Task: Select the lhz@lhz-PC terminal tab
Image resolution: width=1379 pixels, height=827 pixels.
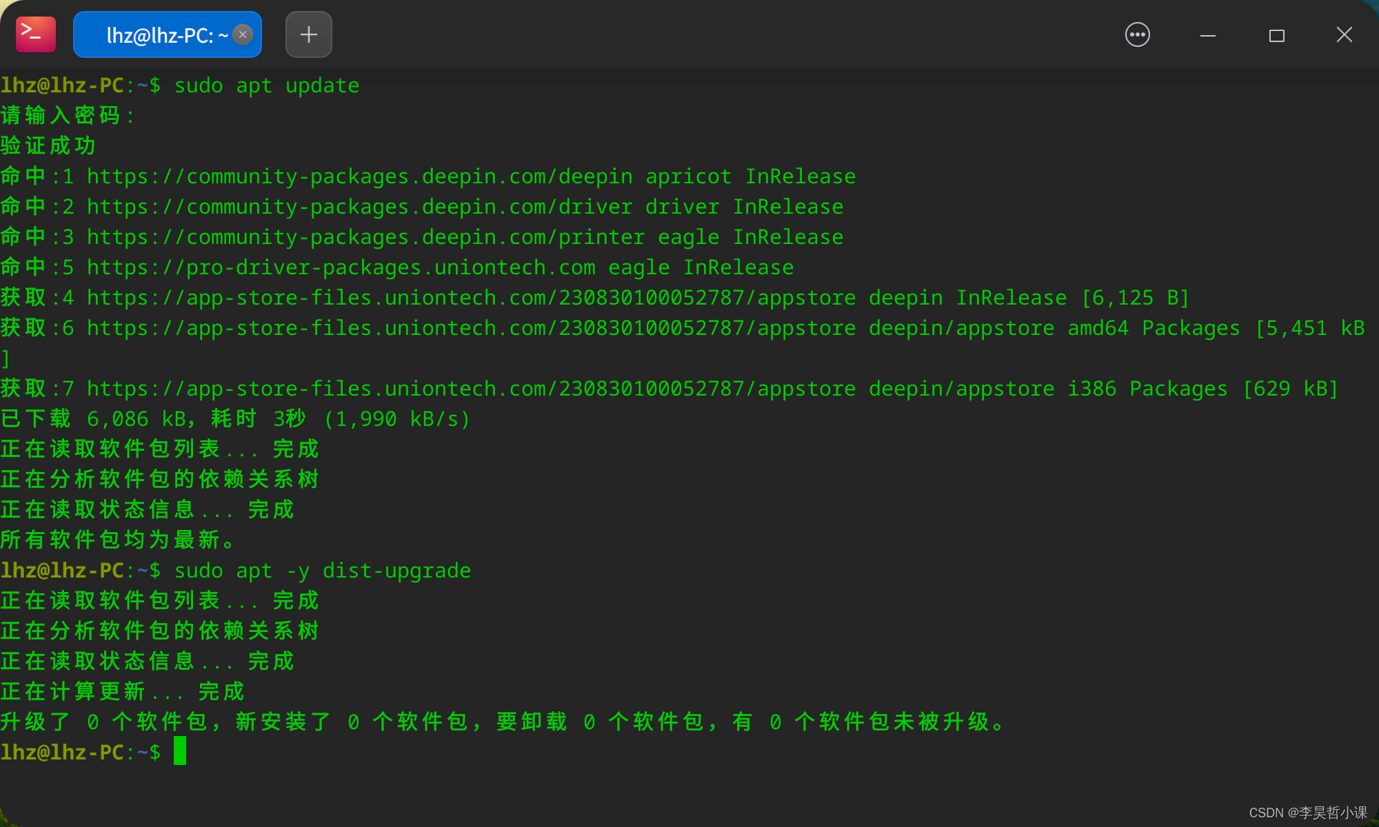Action: click(167, 34)
